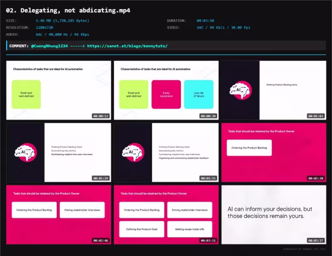This screenshot has width=332, height=256.
Task: Click the cyan 'Low risk of failure' card
Action: click(x=199, y=94)
